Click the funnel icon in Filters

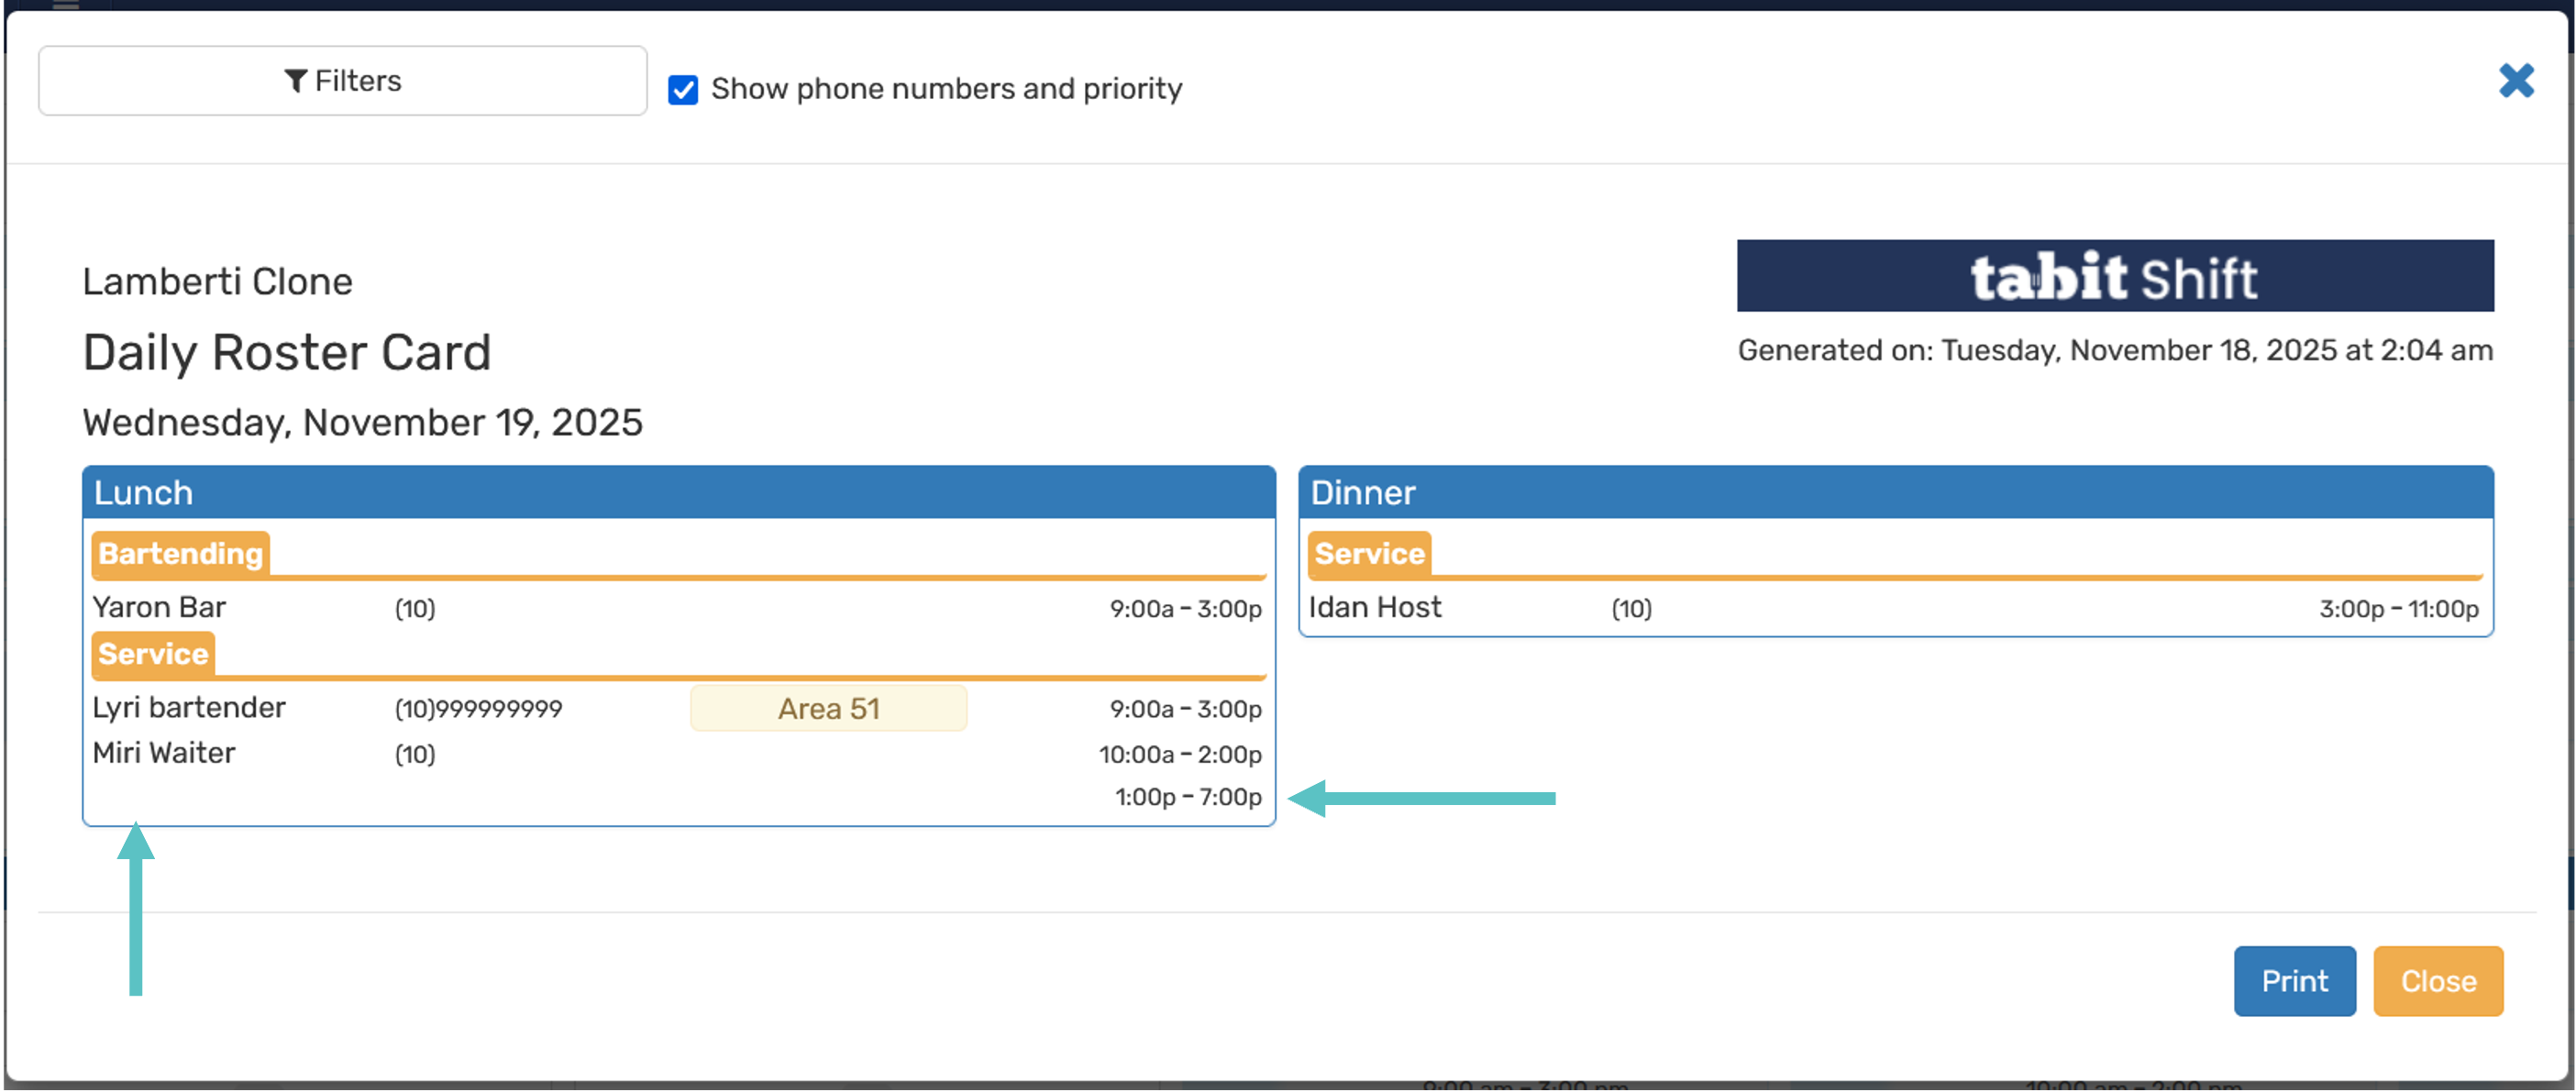[295, 81]
